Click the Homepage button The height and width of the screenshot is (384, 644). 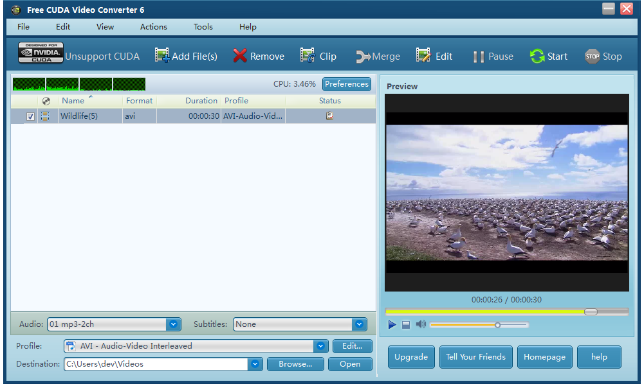[545, 357]
